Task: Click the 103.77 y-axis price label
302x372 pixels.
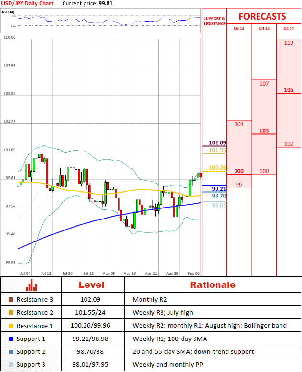Action: [x=10, y=121]
